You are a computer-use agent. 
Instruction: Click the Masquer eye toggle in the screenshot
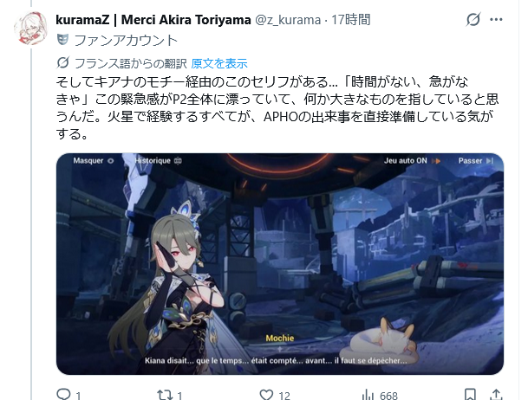(94, 161)
